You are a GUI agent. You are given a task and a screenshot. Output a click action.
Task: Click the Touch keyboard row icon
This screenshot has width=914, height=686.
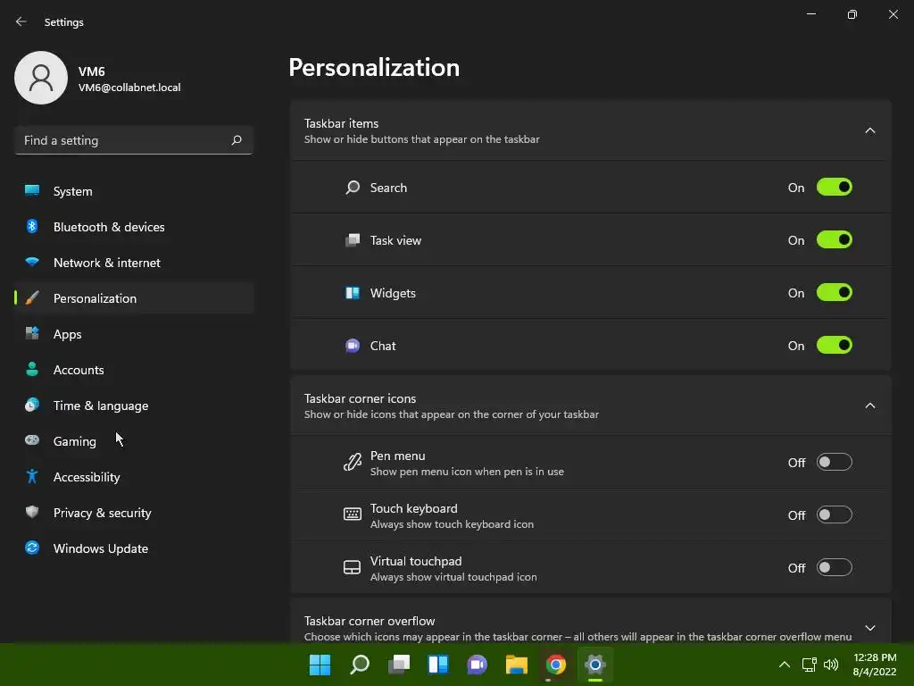[352, 514]
